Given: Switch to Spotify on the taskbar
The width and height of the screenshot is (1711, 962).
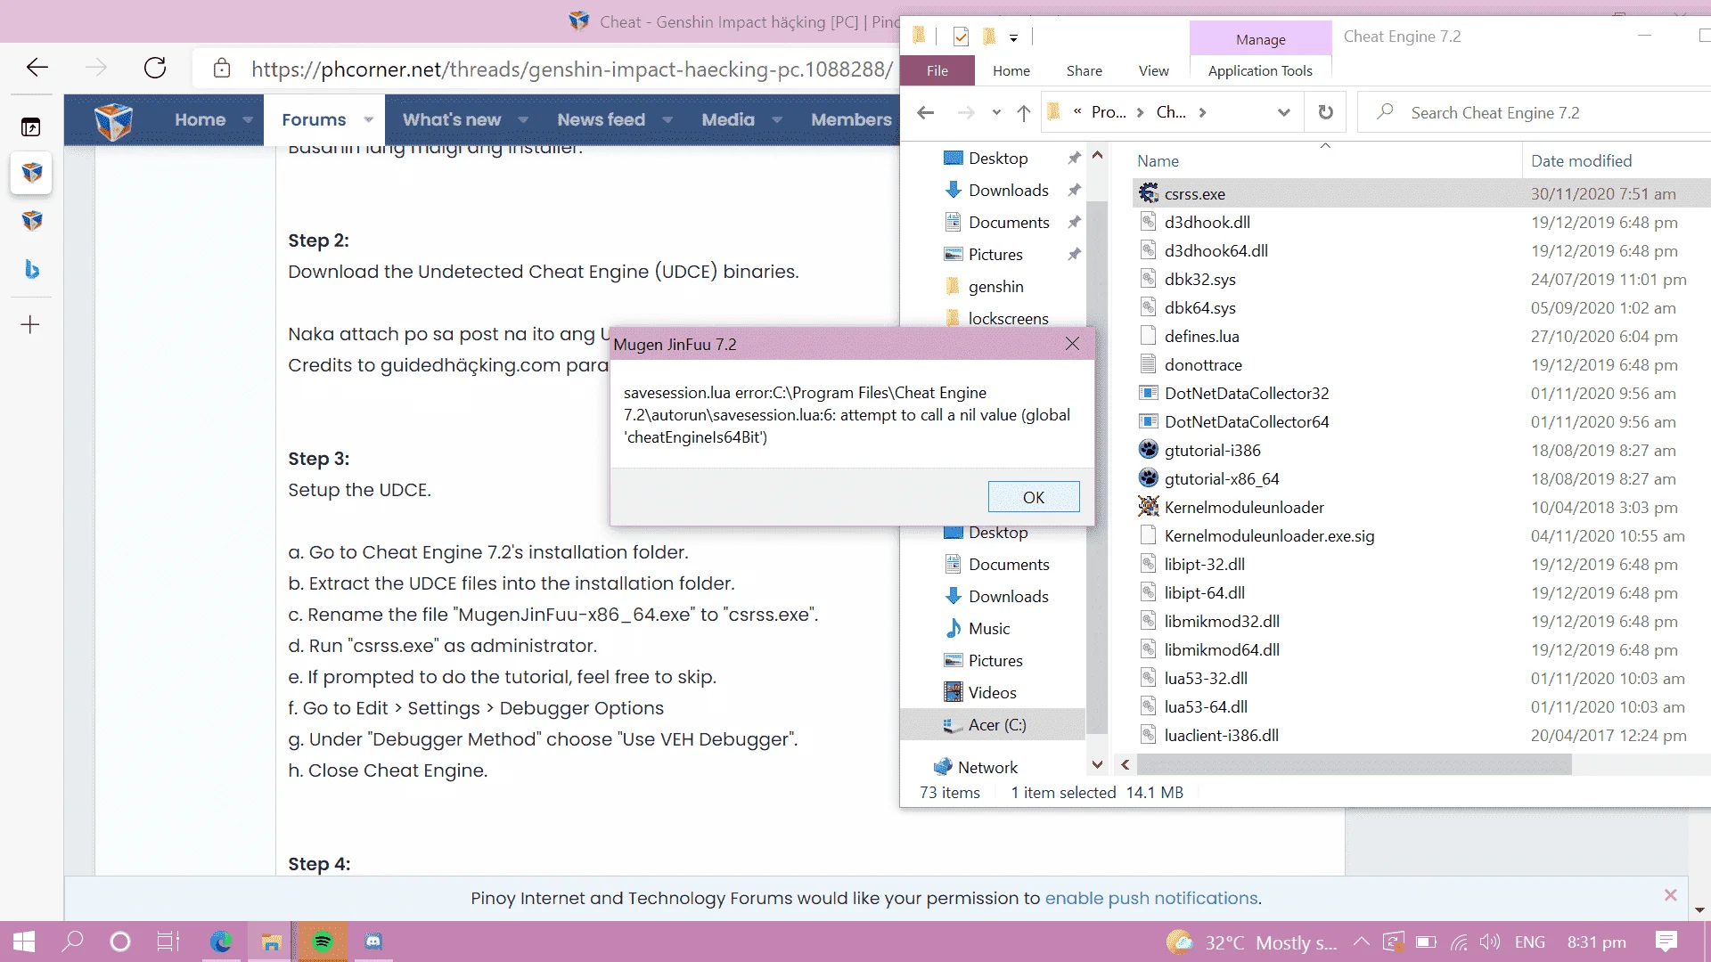Looking at the screenshot, I should click(323, 942).
